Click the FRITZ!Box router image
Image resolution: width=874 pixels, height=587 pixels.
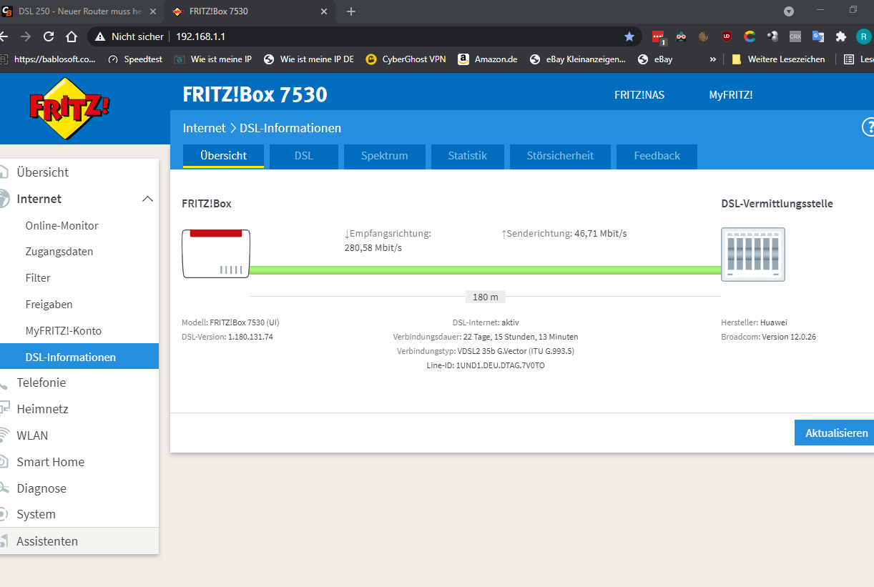tap(216, 253)
